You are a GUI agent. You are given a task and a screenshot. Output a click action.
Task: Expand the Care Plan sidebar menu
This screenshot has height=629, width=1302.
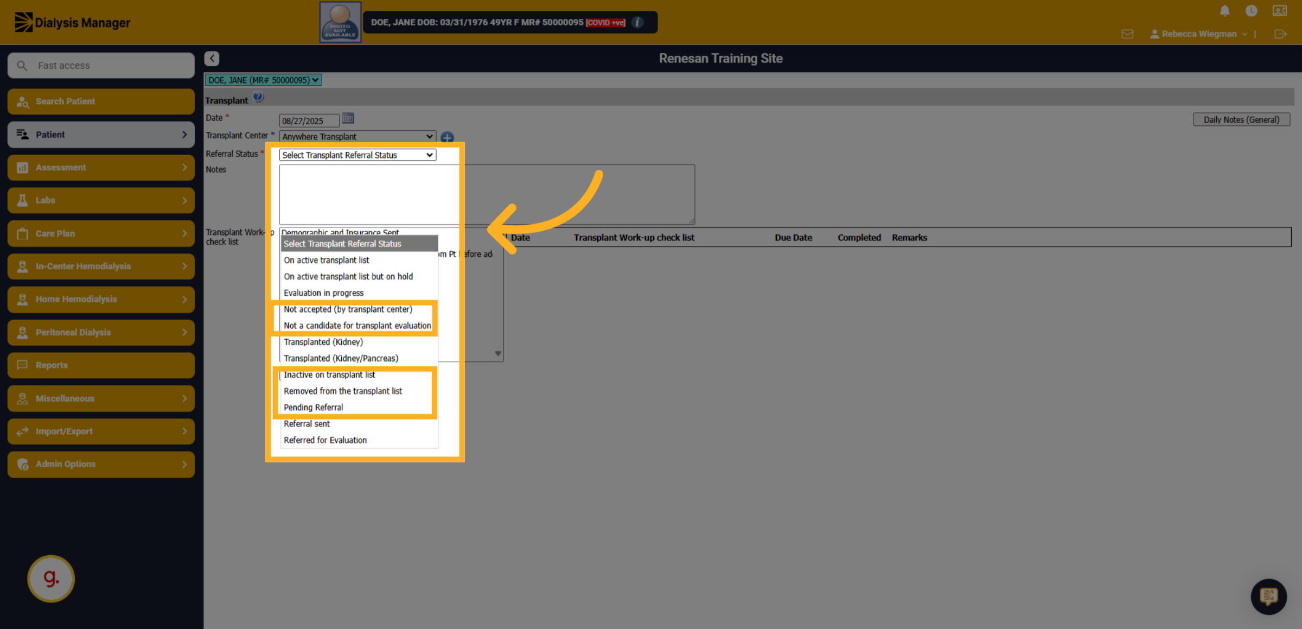[x=101, y=233]
